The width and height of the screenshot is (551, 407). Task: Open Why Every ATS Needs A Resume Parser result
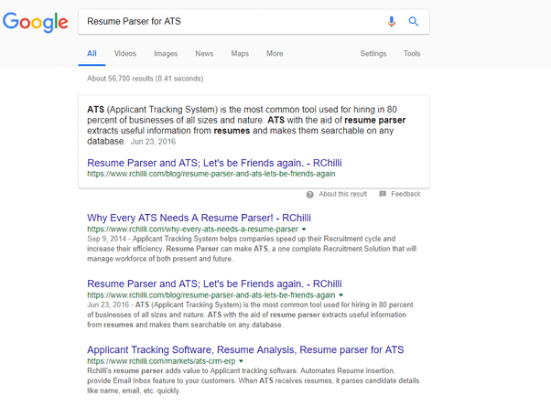click(x=199, y=218)
